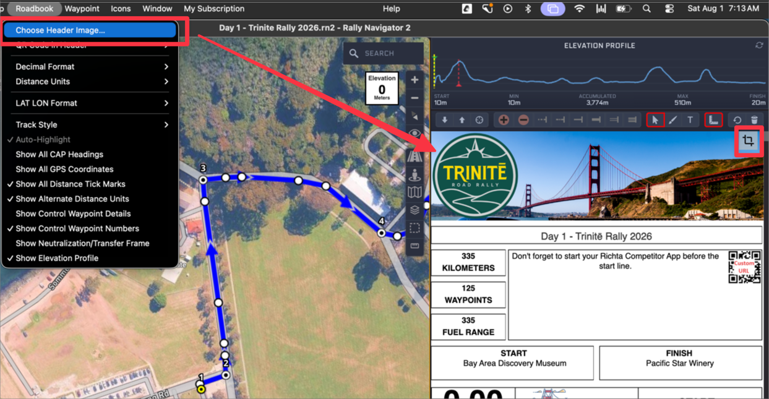Click the 125 WAYPOINTS box
The image size is (769, 399).
point(468,294)
